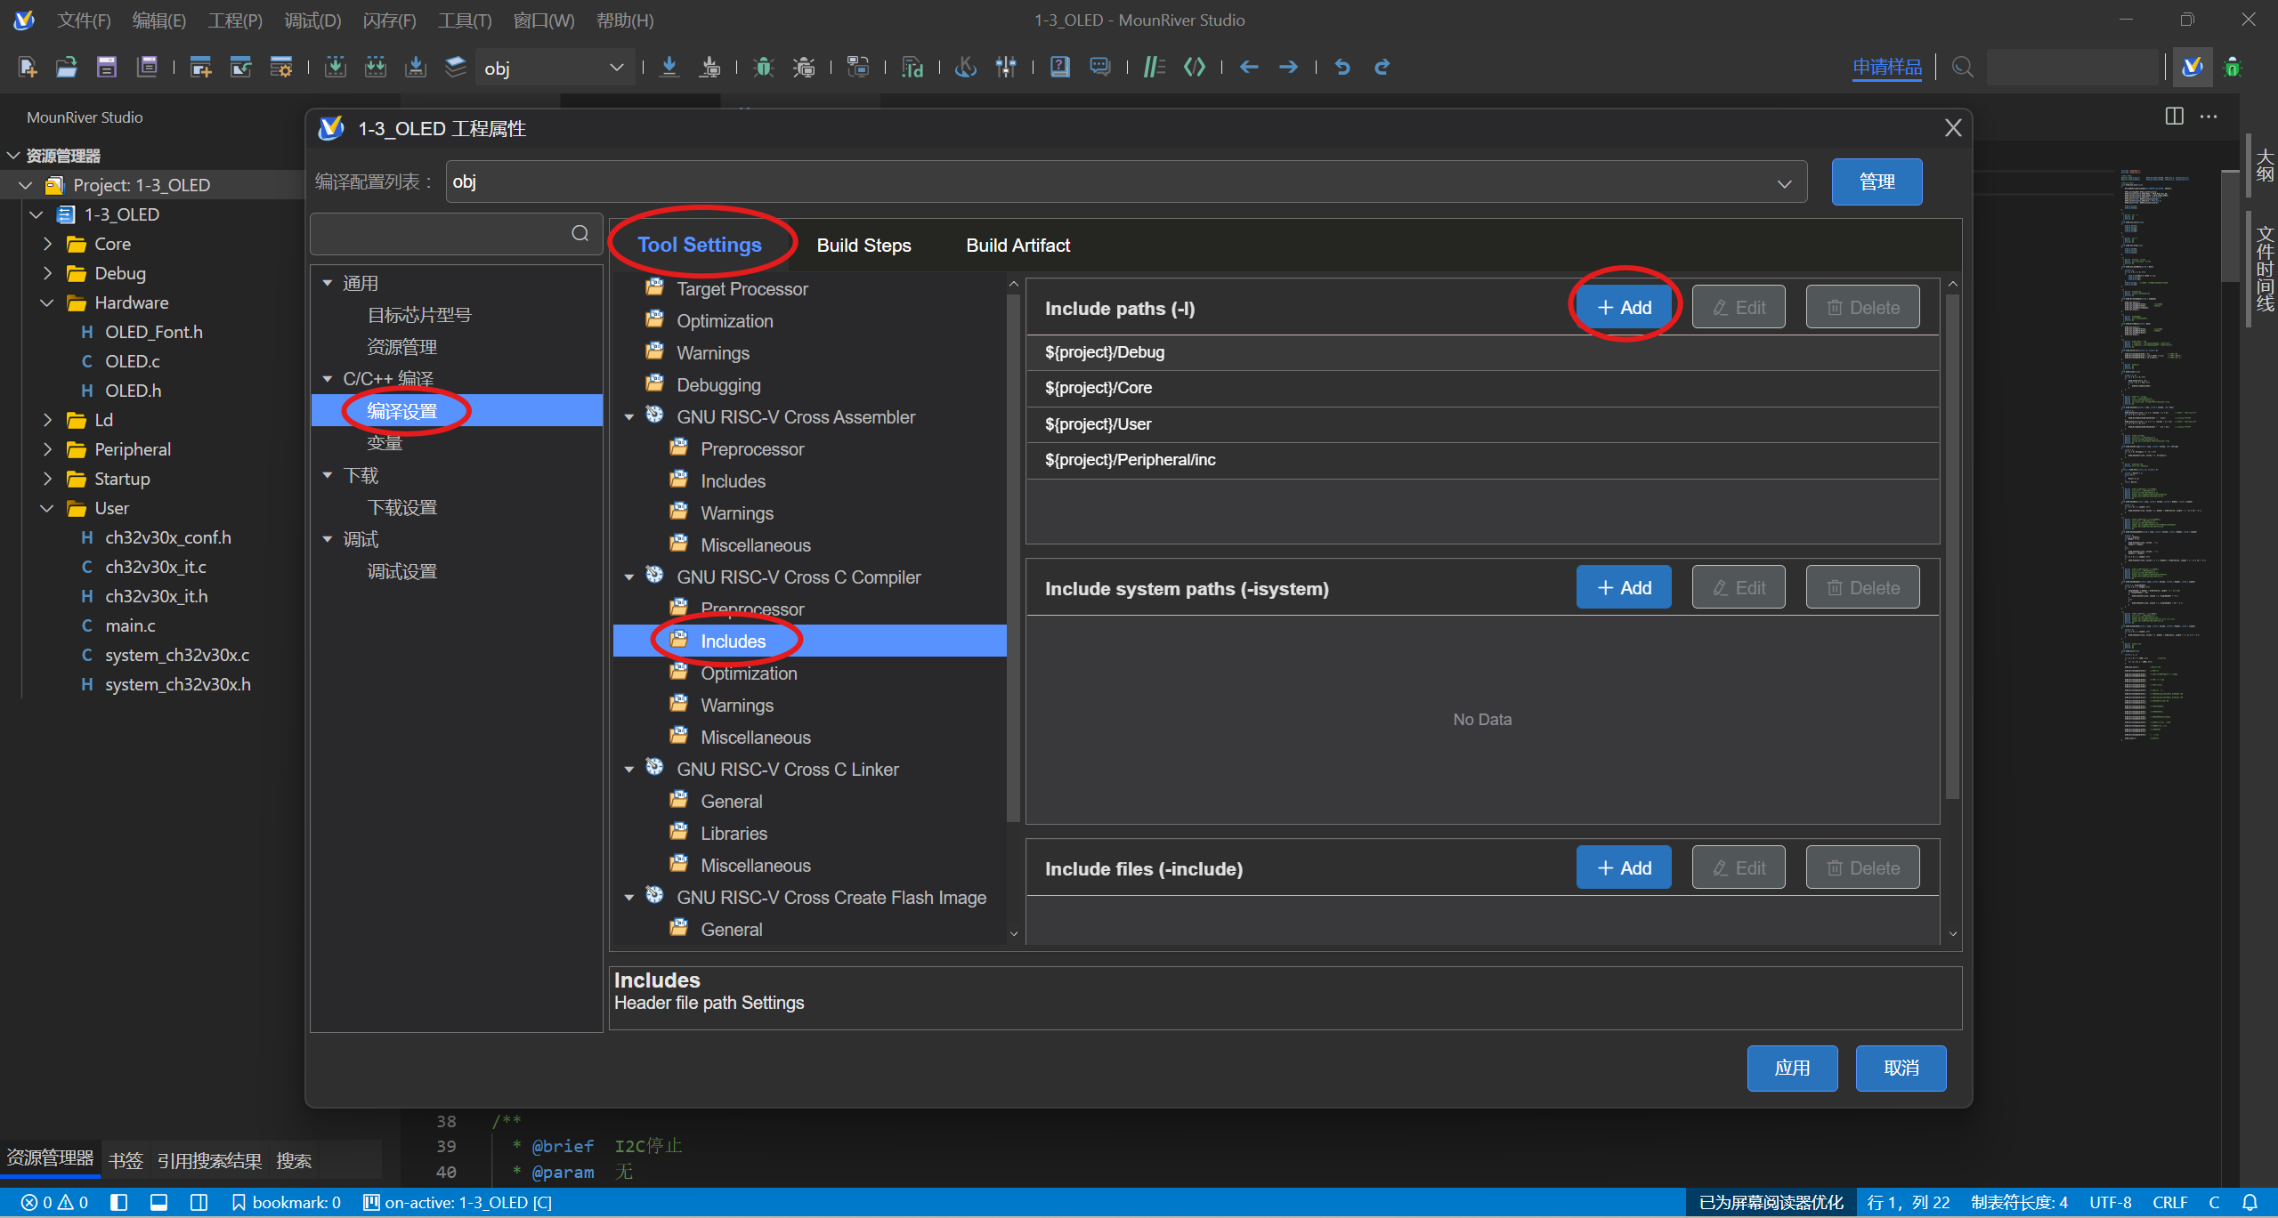2278x1218 pixels.
Task: Expand the Peripheral folder in explorer
Action: (x=47, y=449)
